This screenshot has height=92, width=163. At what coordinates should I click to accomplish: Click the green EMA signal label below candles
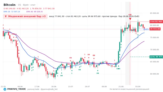point(118,69)
